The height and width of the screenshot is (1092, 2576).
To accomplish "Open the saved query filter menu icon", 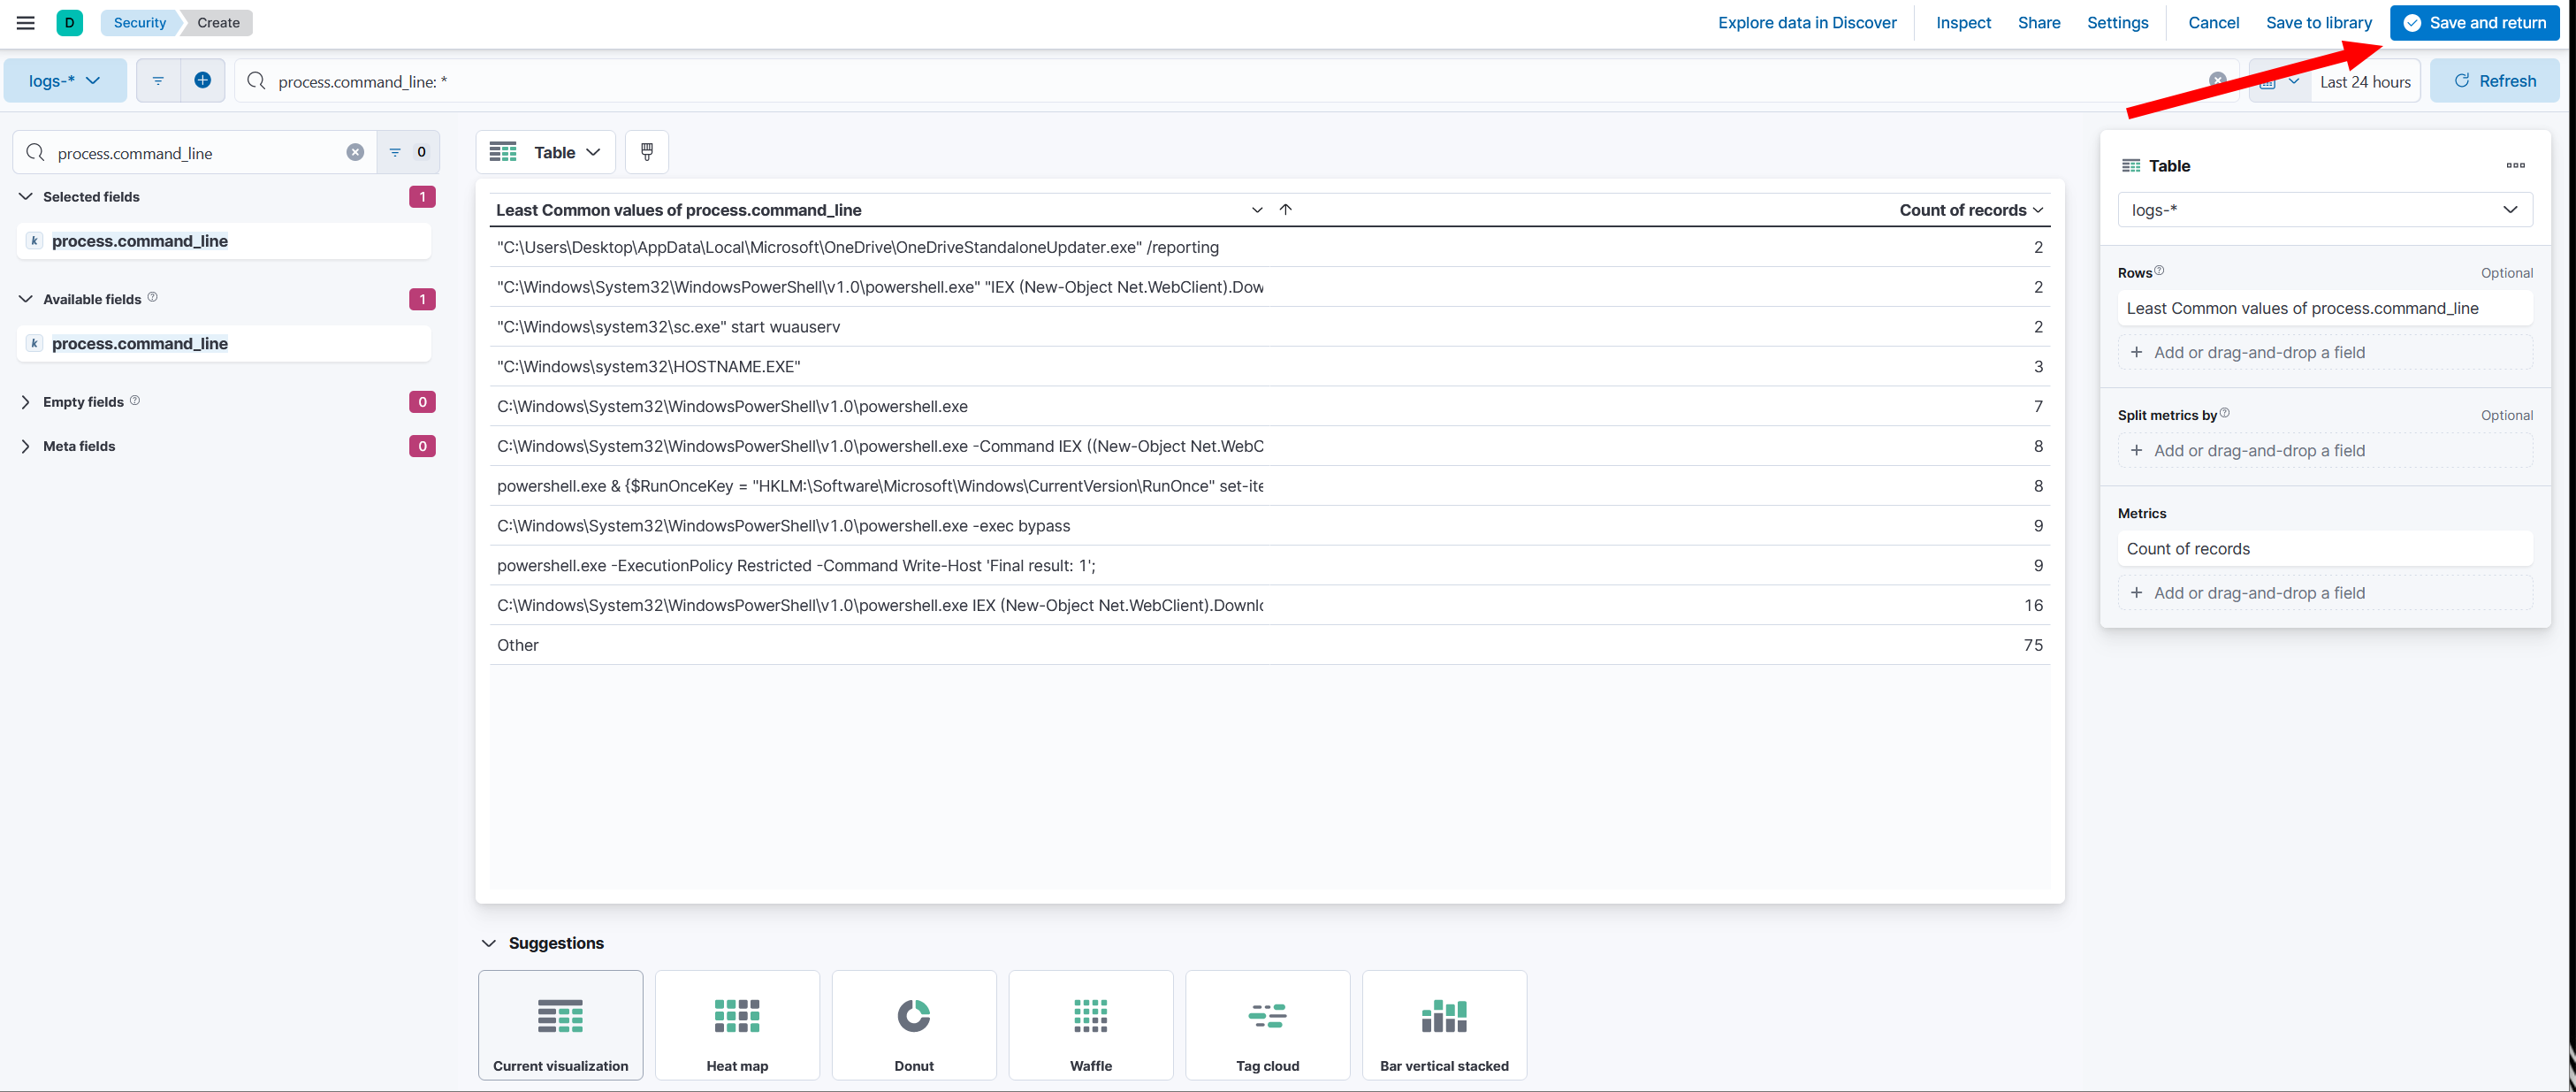I will tap(158, 80).
